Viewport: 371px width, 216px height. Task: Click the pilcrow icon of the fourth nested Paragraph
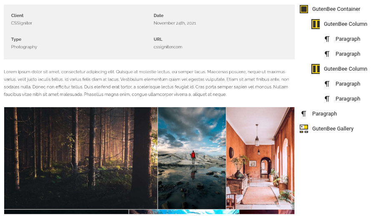[x=327, y=99]
